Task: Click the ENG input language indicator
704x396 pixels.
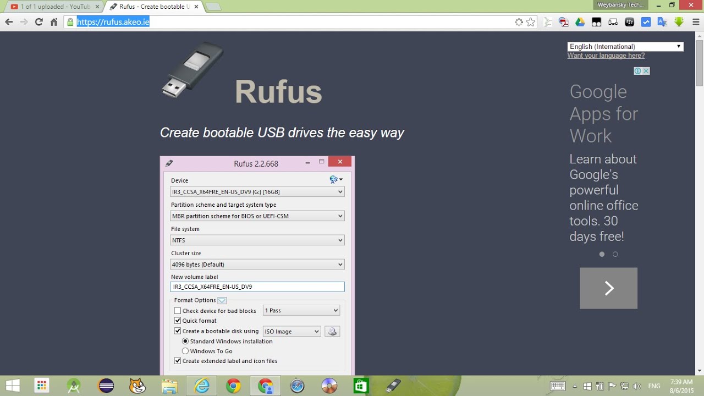Action: [x=654, y=386]
